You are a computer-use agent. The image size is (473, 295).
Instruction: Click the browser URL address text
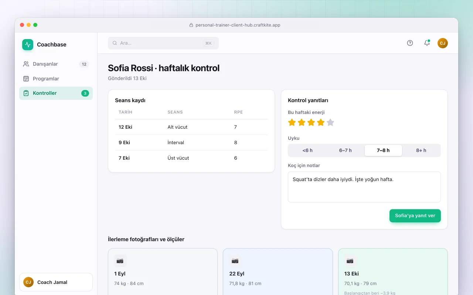click(x=238, y=25)
